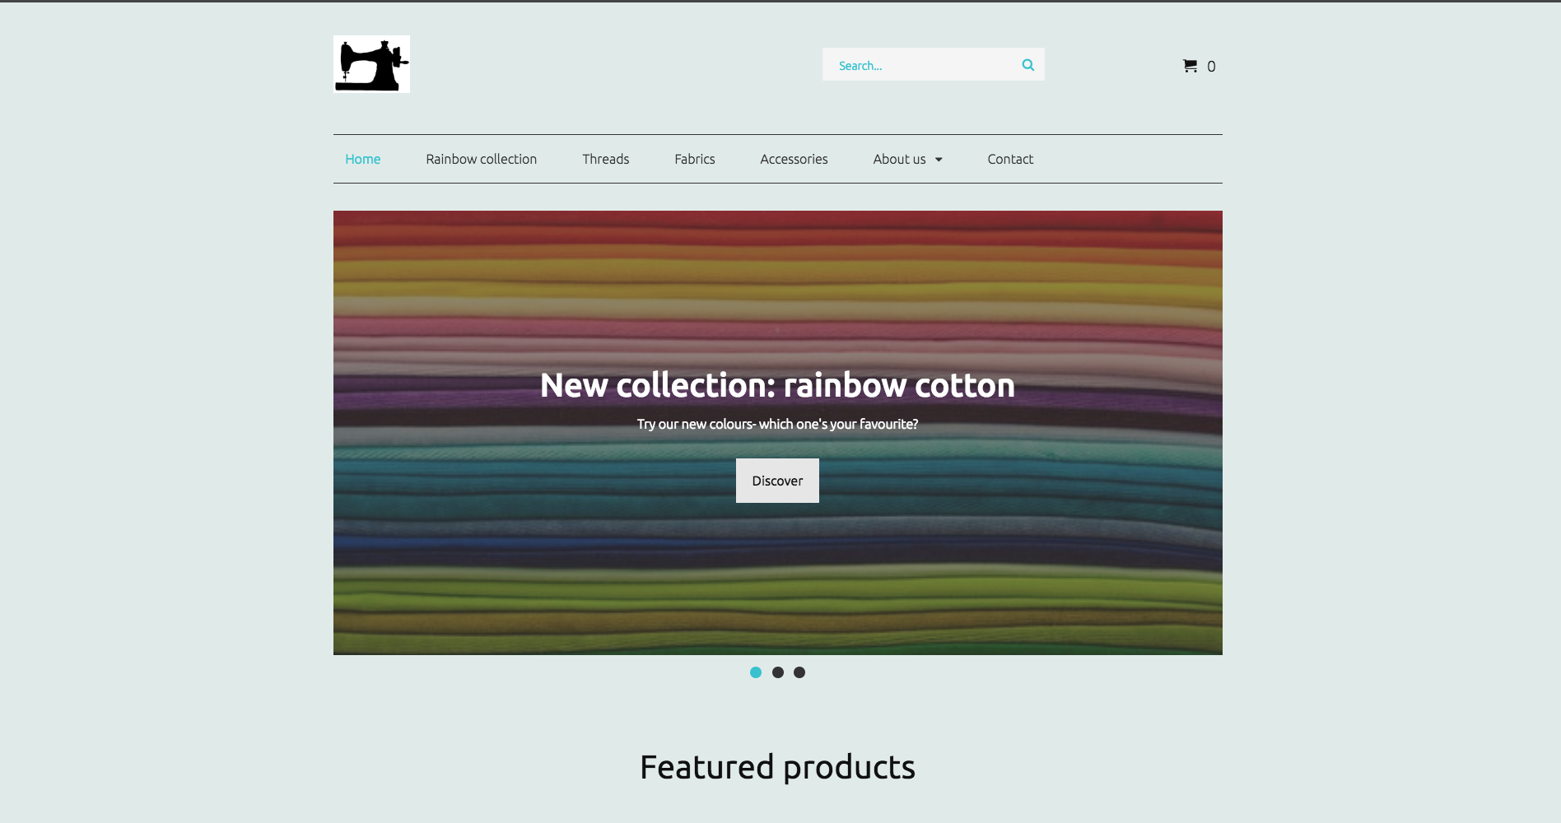
Task: Click the cart item count
Action: tap(1211, 67)
